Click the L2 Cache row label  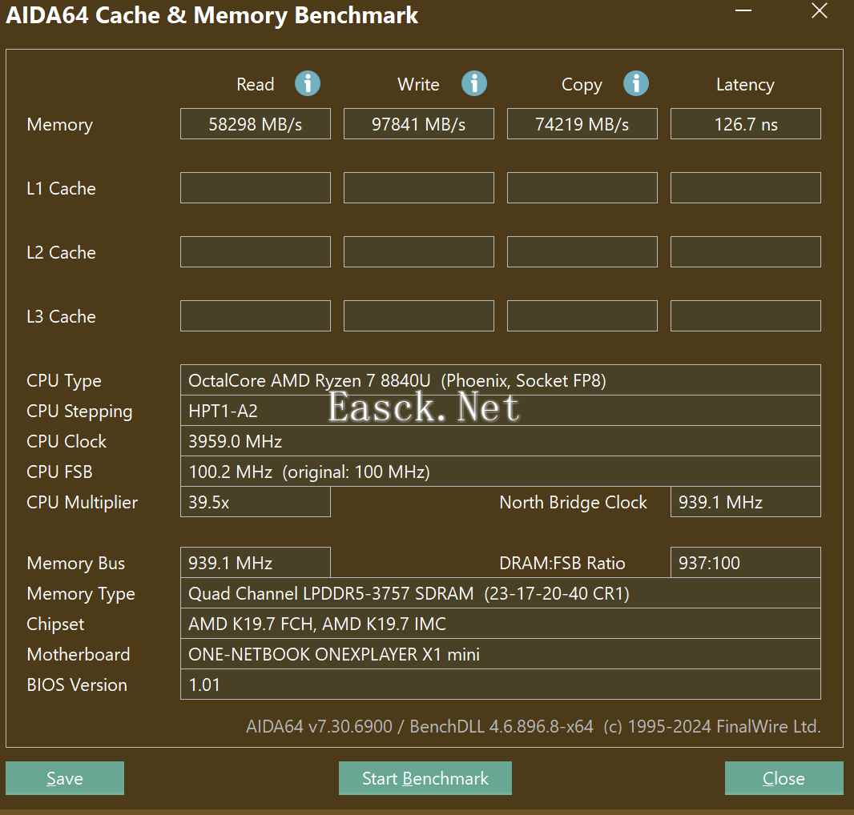point(61,253)
